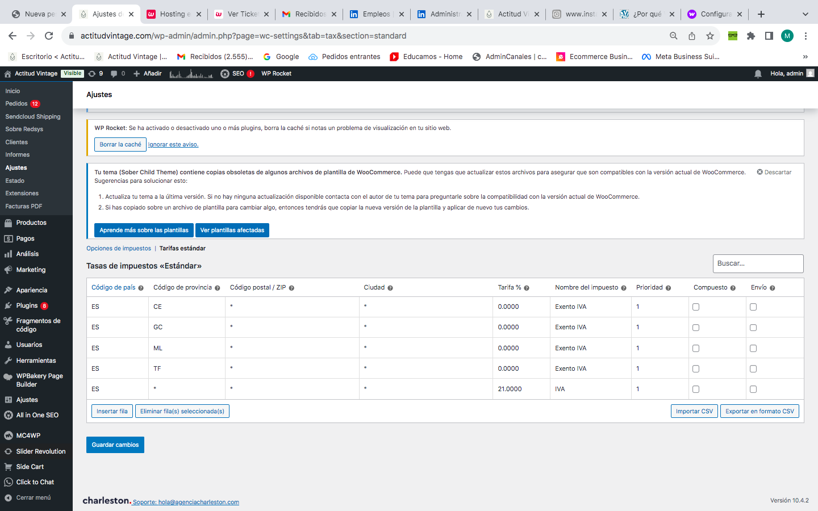The image size is (818, 511).
Task: Bookmark page with the star icon
Action: (x=710, y=36)
